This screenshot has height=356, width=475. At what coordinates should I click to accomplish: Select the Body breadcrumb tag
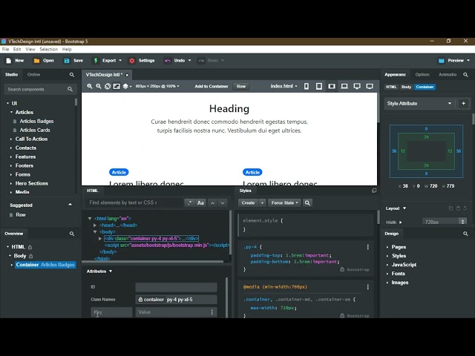point(406,87)
